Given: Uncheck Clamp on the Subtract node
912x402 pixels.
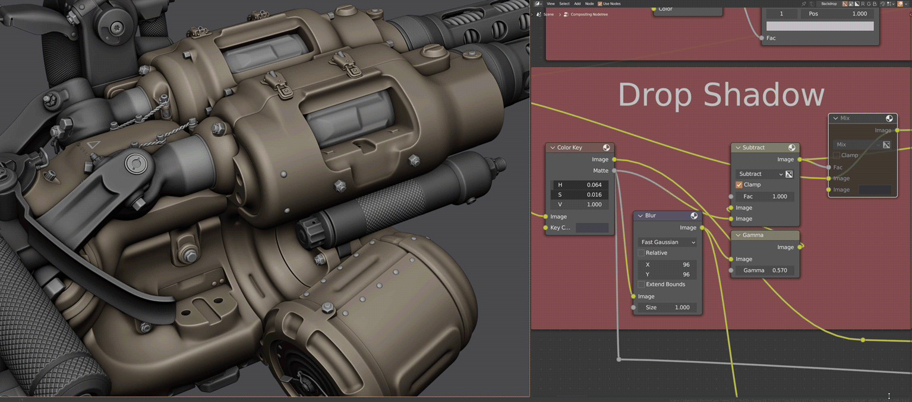Looking at the screenshot, I should [738, 184].
